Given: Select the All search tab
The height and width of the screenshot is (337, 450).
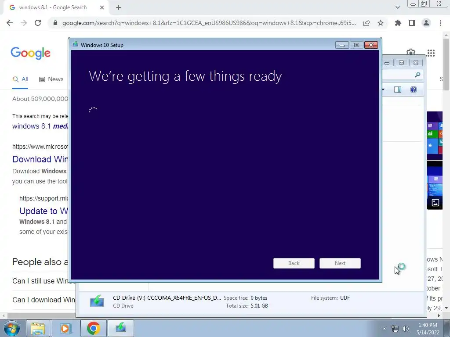Looking at the screenshot, I should 20,79.
